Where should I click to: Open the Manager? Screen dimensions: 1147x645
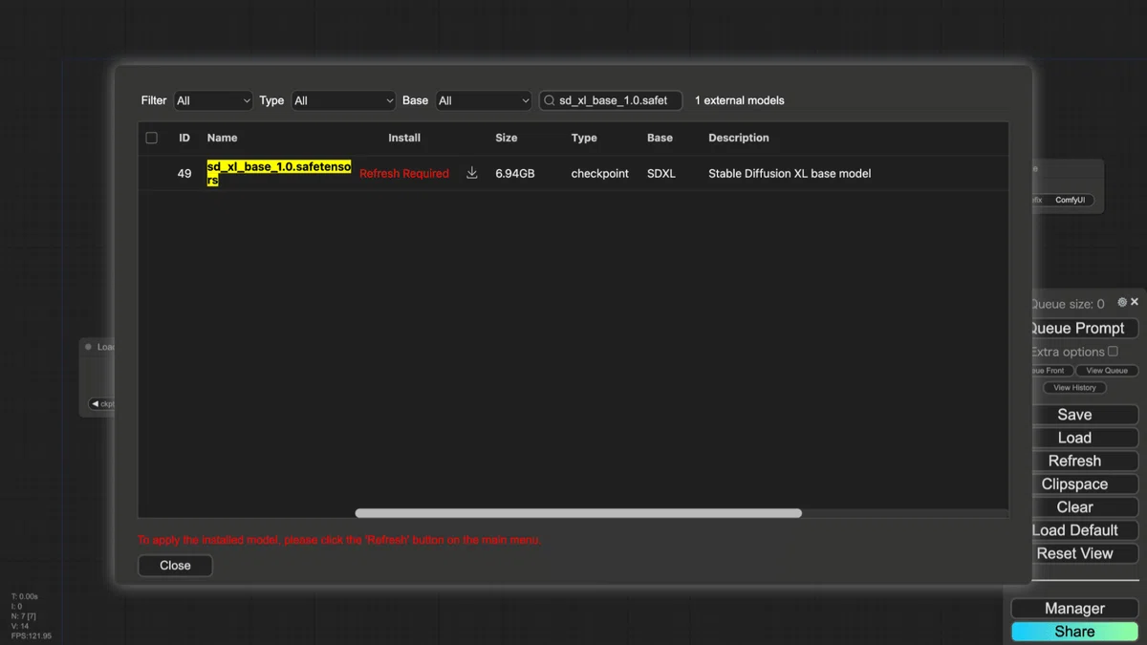click(1074, 609)
